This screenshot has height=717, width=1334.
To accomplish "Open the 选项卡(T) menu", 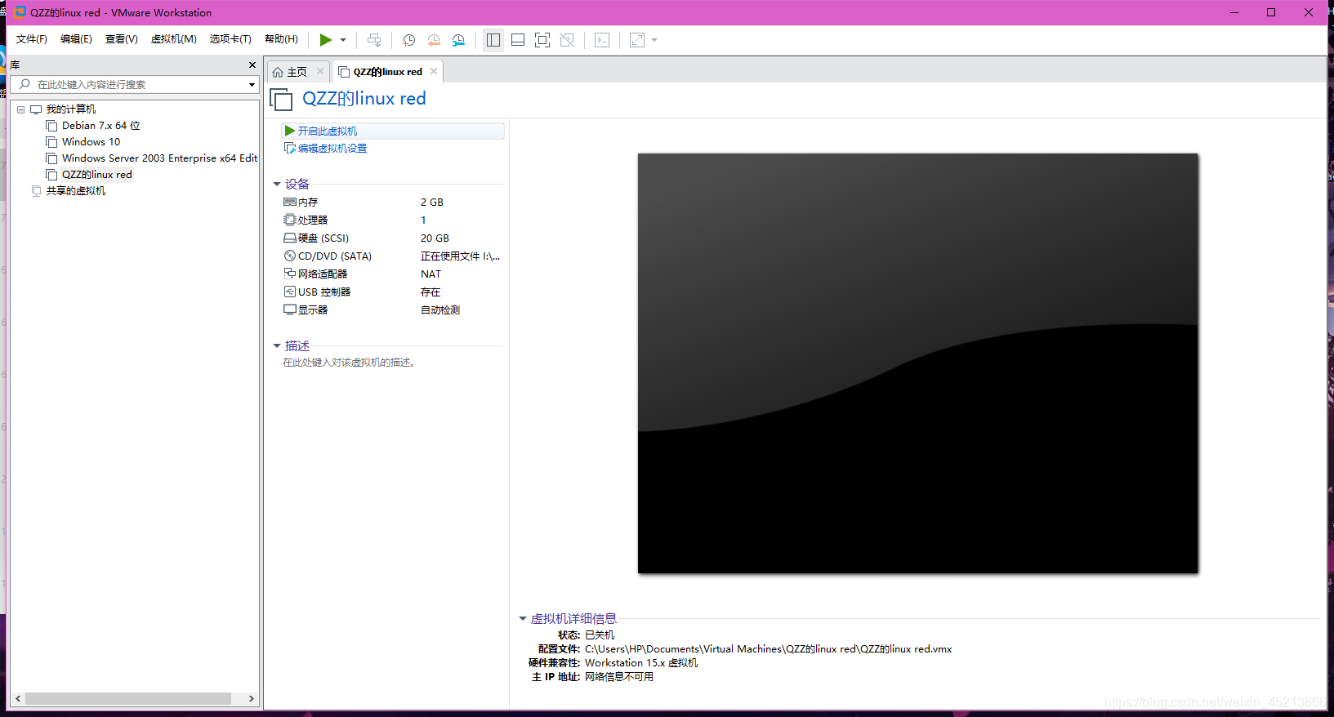I will click(x=230, y=39).
